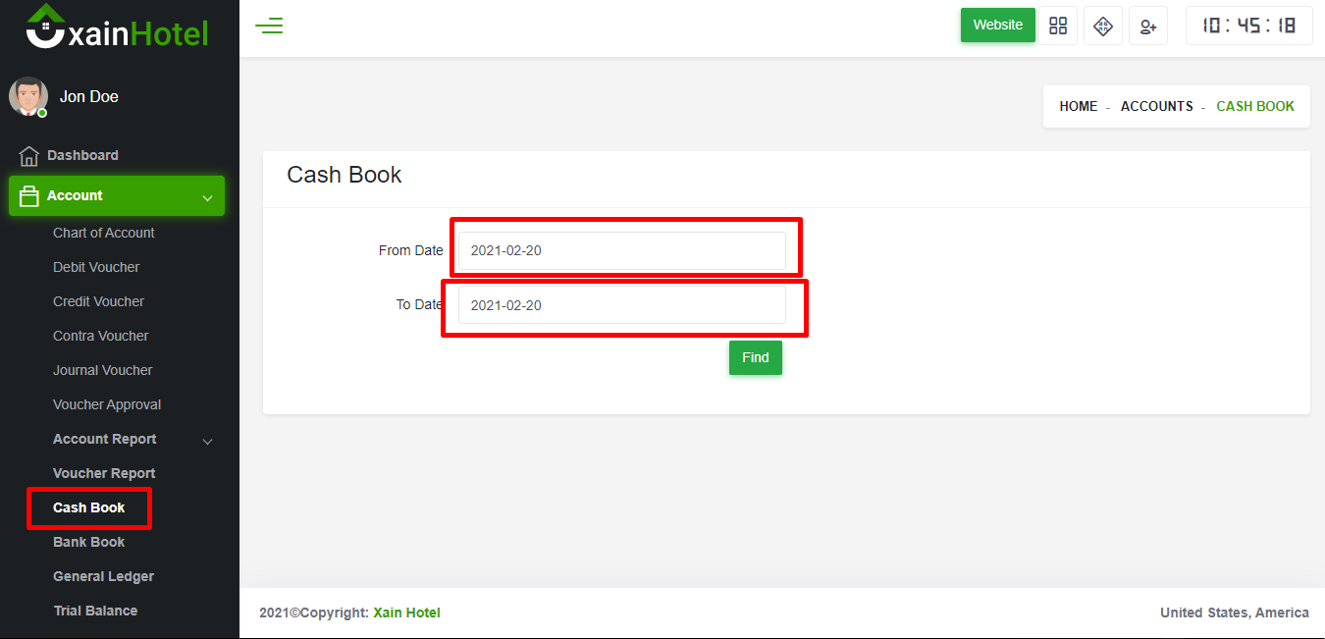Click the add user icon
The height and width of the screenshot is (639, 1325).
coord(1147,27)
